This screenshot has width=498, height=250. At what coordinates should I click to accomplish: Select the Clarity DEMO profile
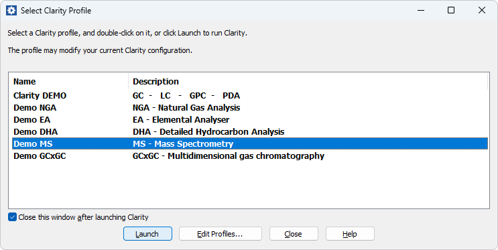249,96
